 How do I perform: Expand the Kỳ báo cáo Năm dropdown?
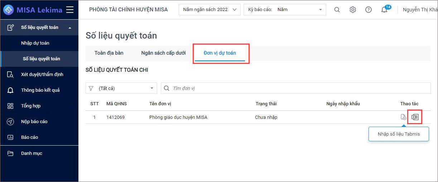pos(285,10)
